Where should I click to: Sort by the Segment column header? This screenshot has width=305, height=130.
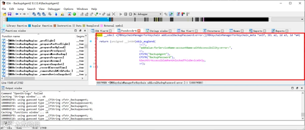tap(80, 36)
